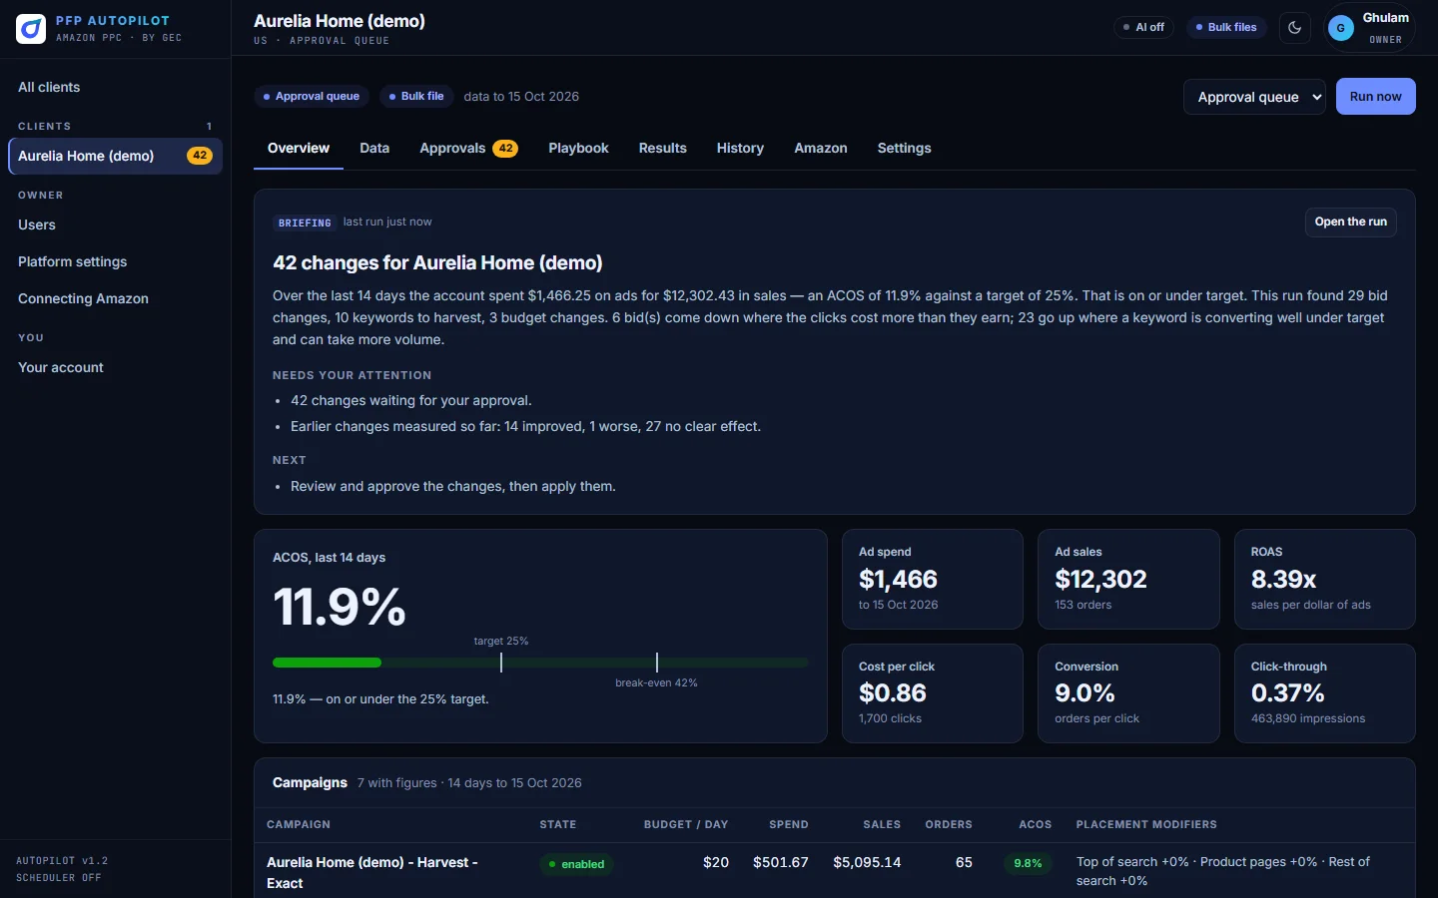Open the History tab
The height and width of the screenshot is (898, 1438).
point(740,148)
